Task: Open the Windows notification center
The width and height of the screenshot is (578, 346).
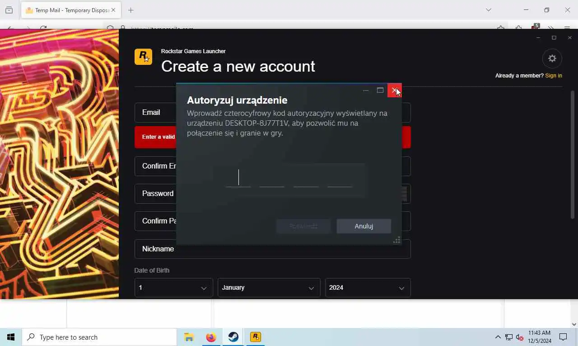Action: [x=563, y=337]
